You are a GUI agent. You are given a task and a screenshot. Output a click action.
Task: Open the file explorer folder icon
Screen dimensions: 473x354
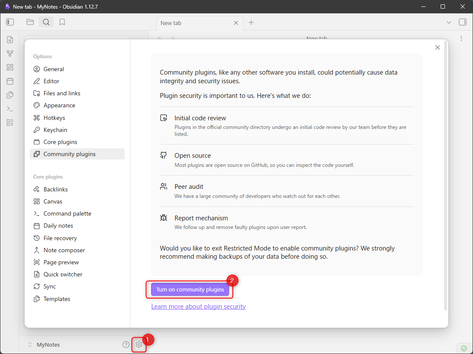tap(30, 22)
